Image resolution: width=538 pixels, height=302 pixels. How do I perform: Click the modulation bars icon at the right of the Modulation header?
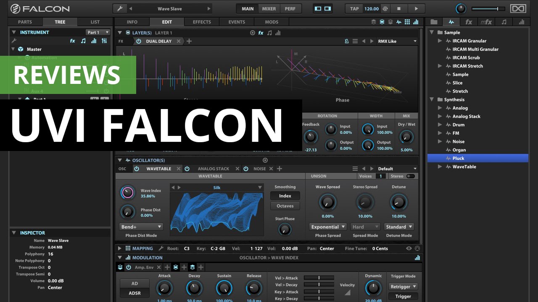point(417,258)
